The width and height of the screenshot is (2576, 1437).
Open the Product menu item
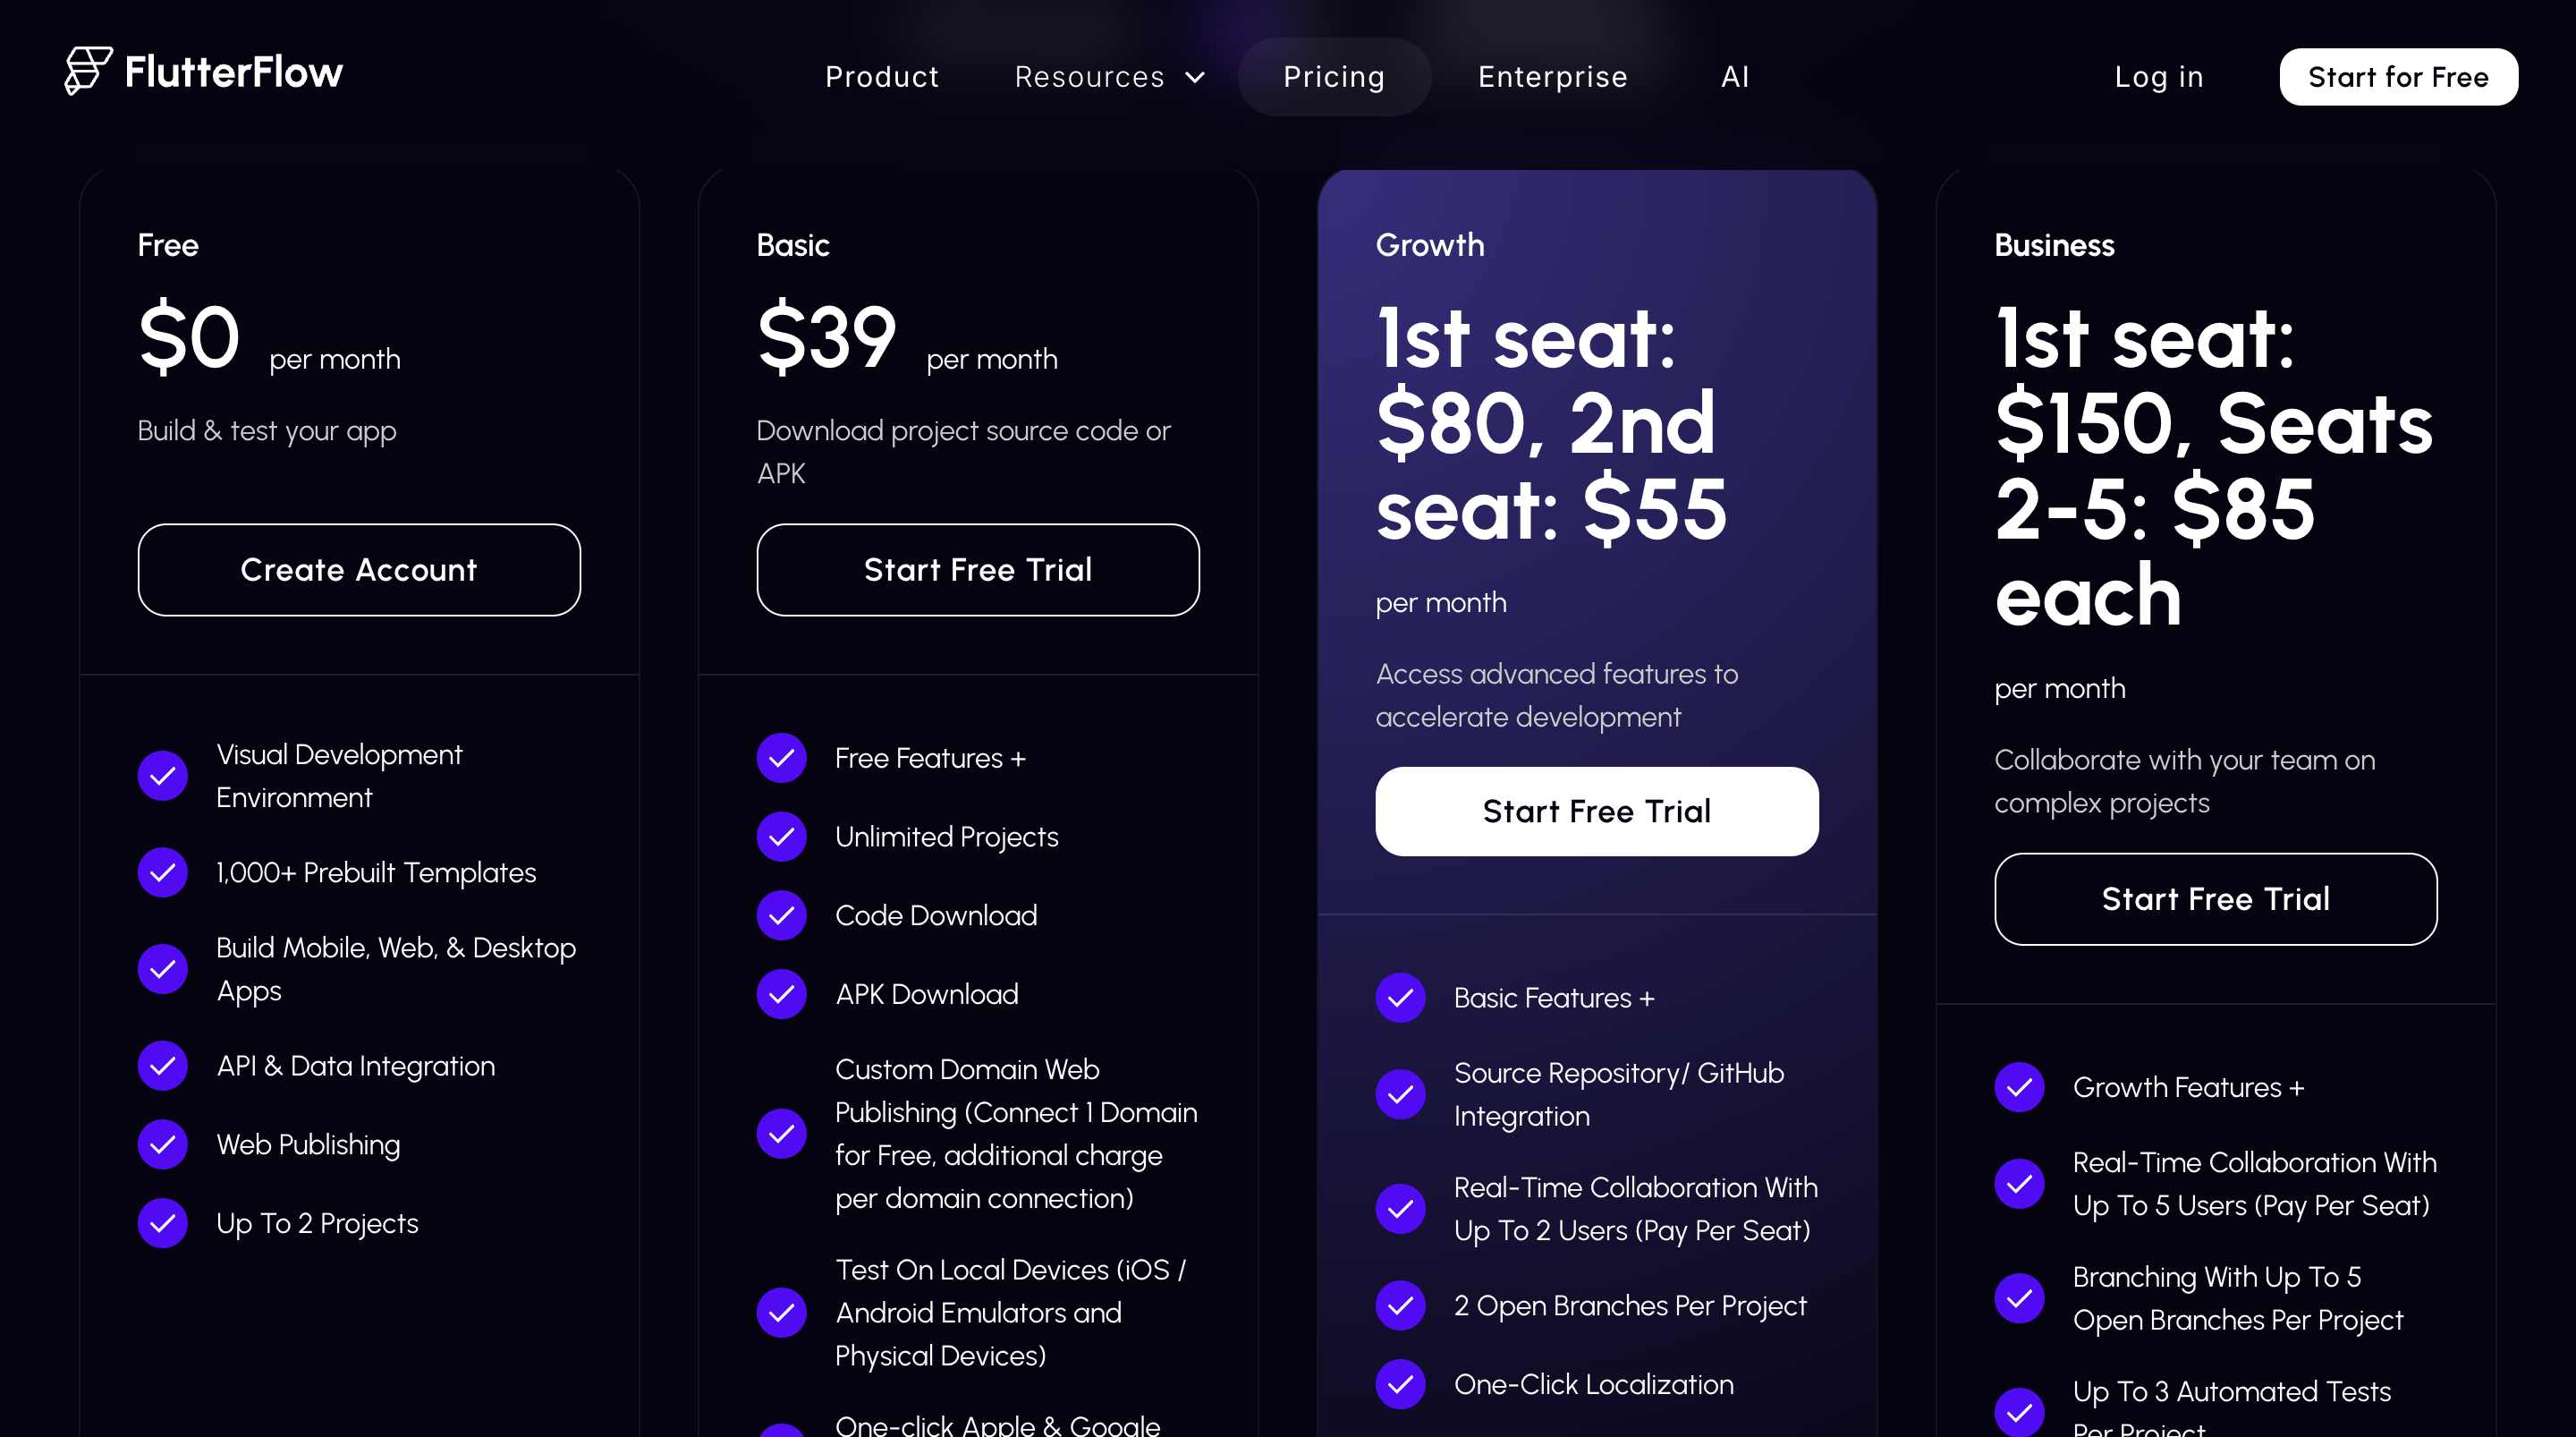tap(881, 77)
